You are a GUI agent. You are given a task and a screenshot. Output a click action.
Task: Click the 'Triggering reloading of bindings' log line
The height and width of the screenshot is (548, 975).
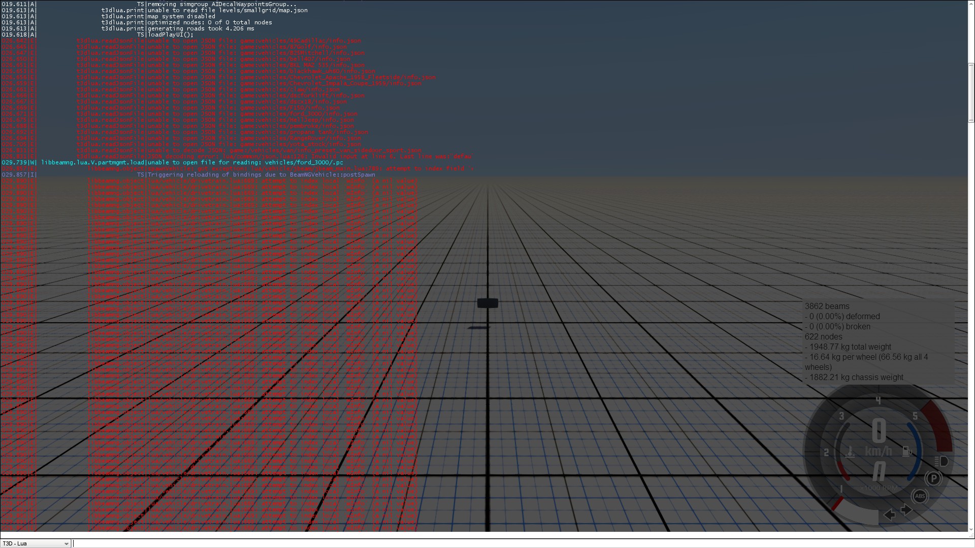262,175
